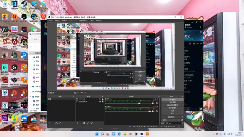
Task: Select the WeChat desktop icon
Action: (x=34, y=29)
